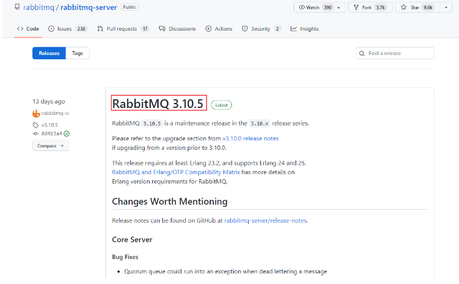The image size is (459, 284).
Task: Open the star lists dropdown arrow
Action: tap(446, 7)
